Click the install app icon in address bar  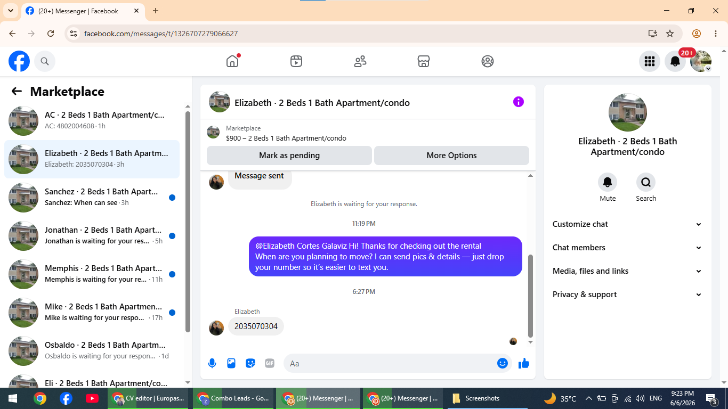pyautogui.click(x=653, y=34)
